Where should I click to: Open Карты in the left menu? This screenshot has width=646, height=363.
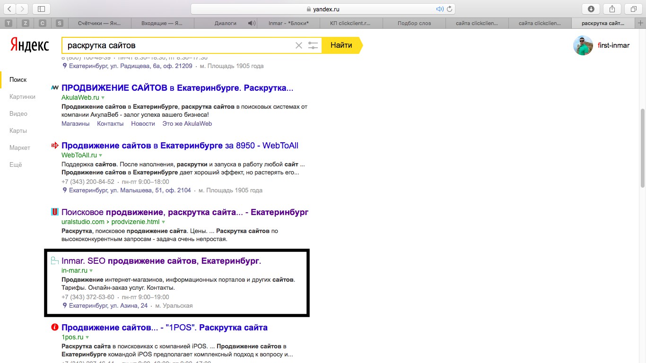click(x=18, y=131)
